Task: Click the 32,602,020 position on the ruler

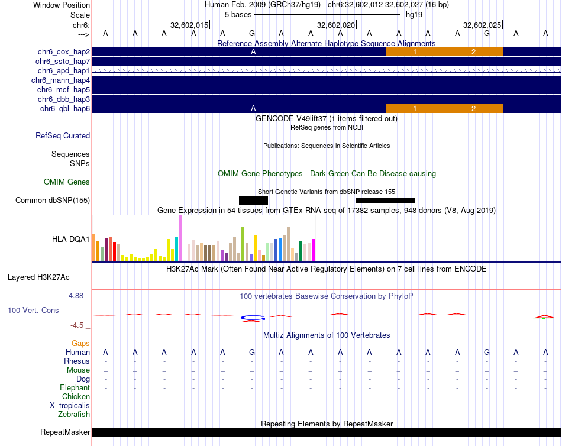Action: click(x=336, y=25)
